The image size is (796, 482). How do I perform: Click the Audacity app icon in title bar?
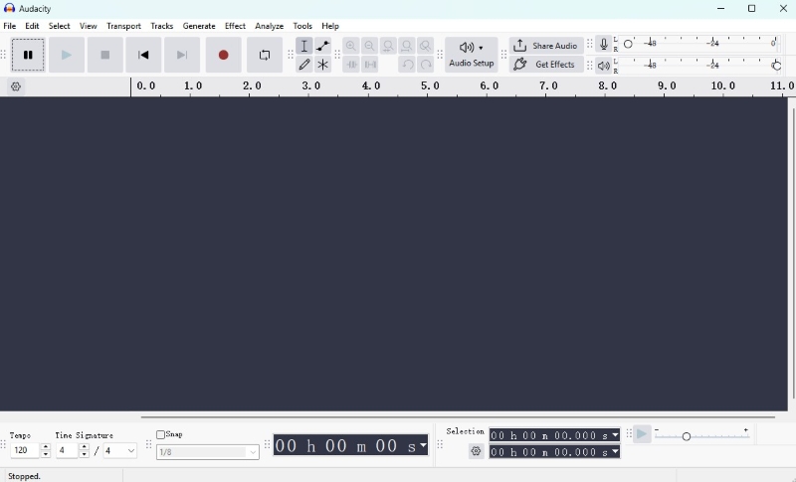(x=9, y=8)
